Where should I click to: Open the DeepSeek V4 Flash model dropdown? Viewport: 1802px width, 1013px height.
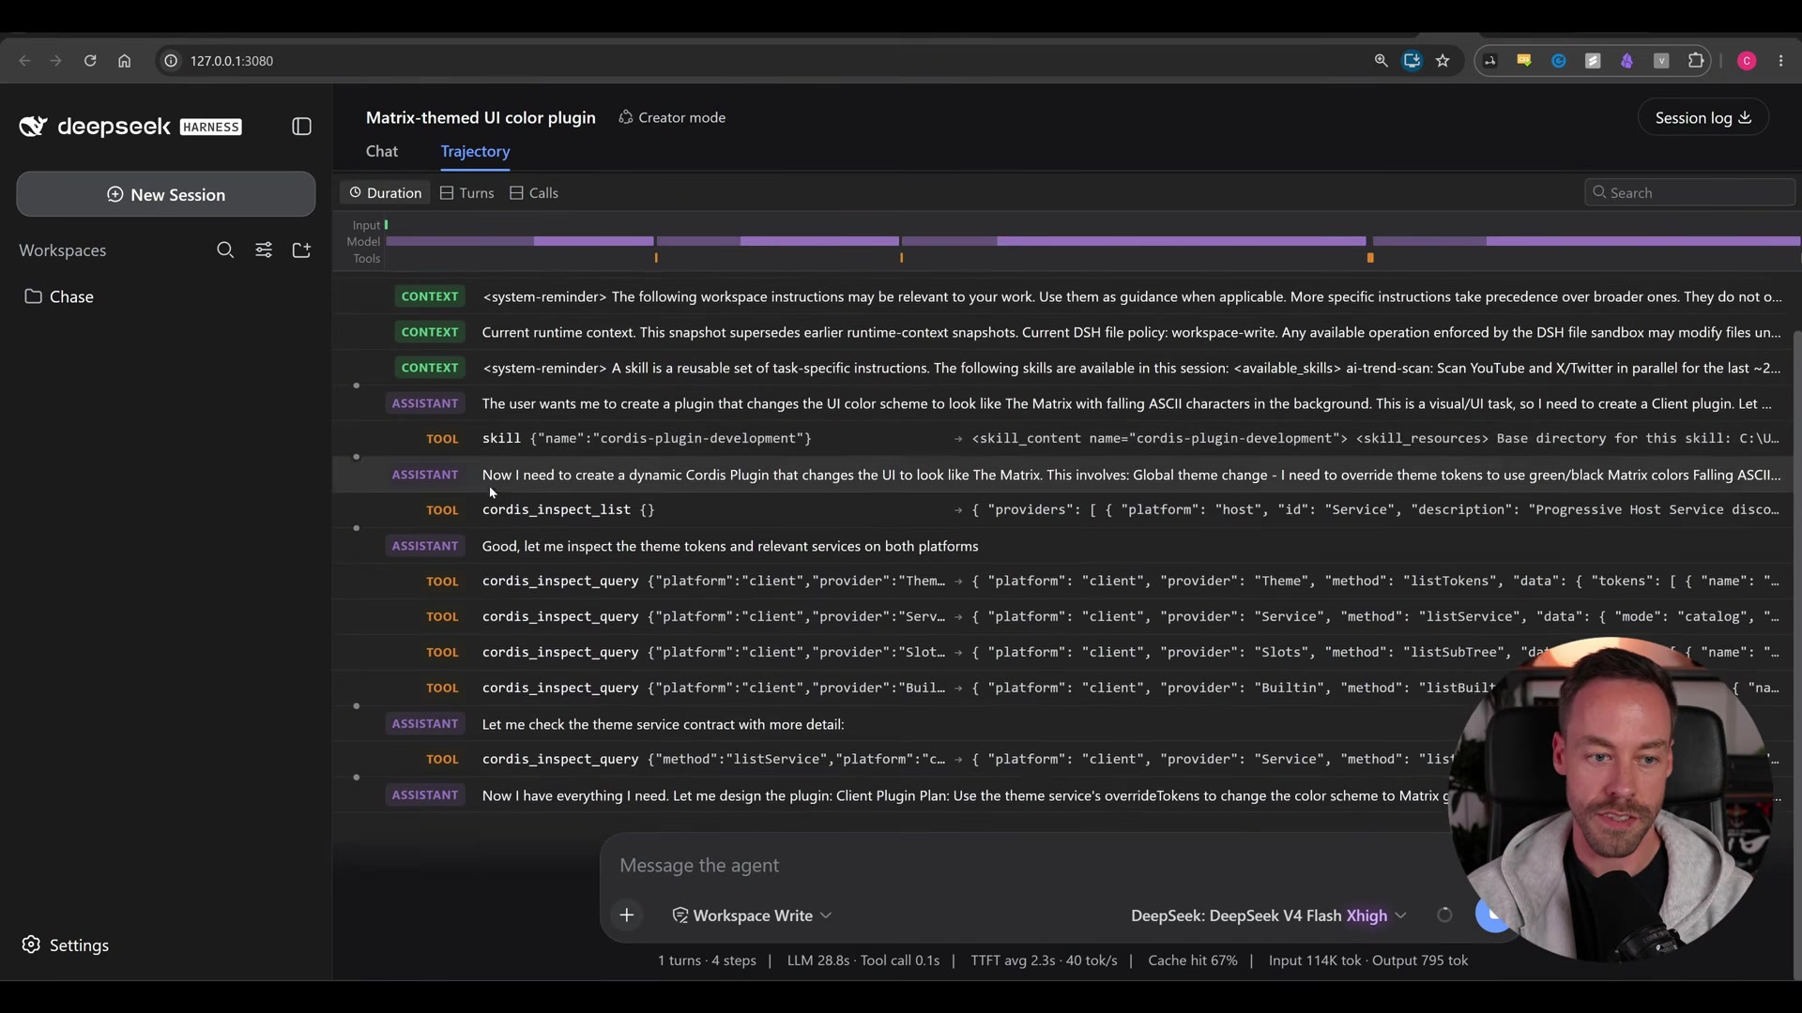coord(1268,915)
